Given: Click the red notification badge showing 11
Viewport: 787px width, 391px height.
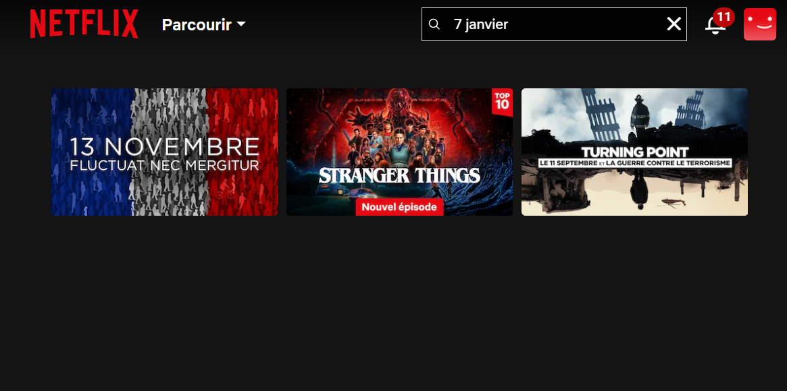Looking at the screenshot, I should (x=723, y=18).
